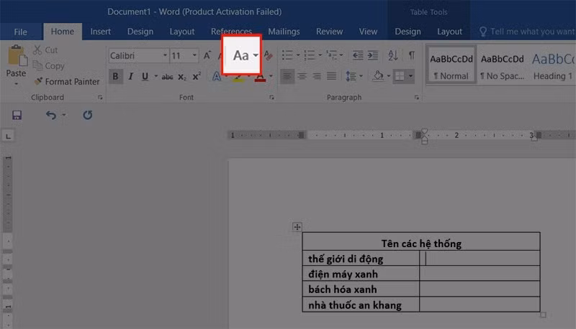Select the Sort A-Z icon
The height and width of the screenshot is (329, 576).
coord(392,55)
